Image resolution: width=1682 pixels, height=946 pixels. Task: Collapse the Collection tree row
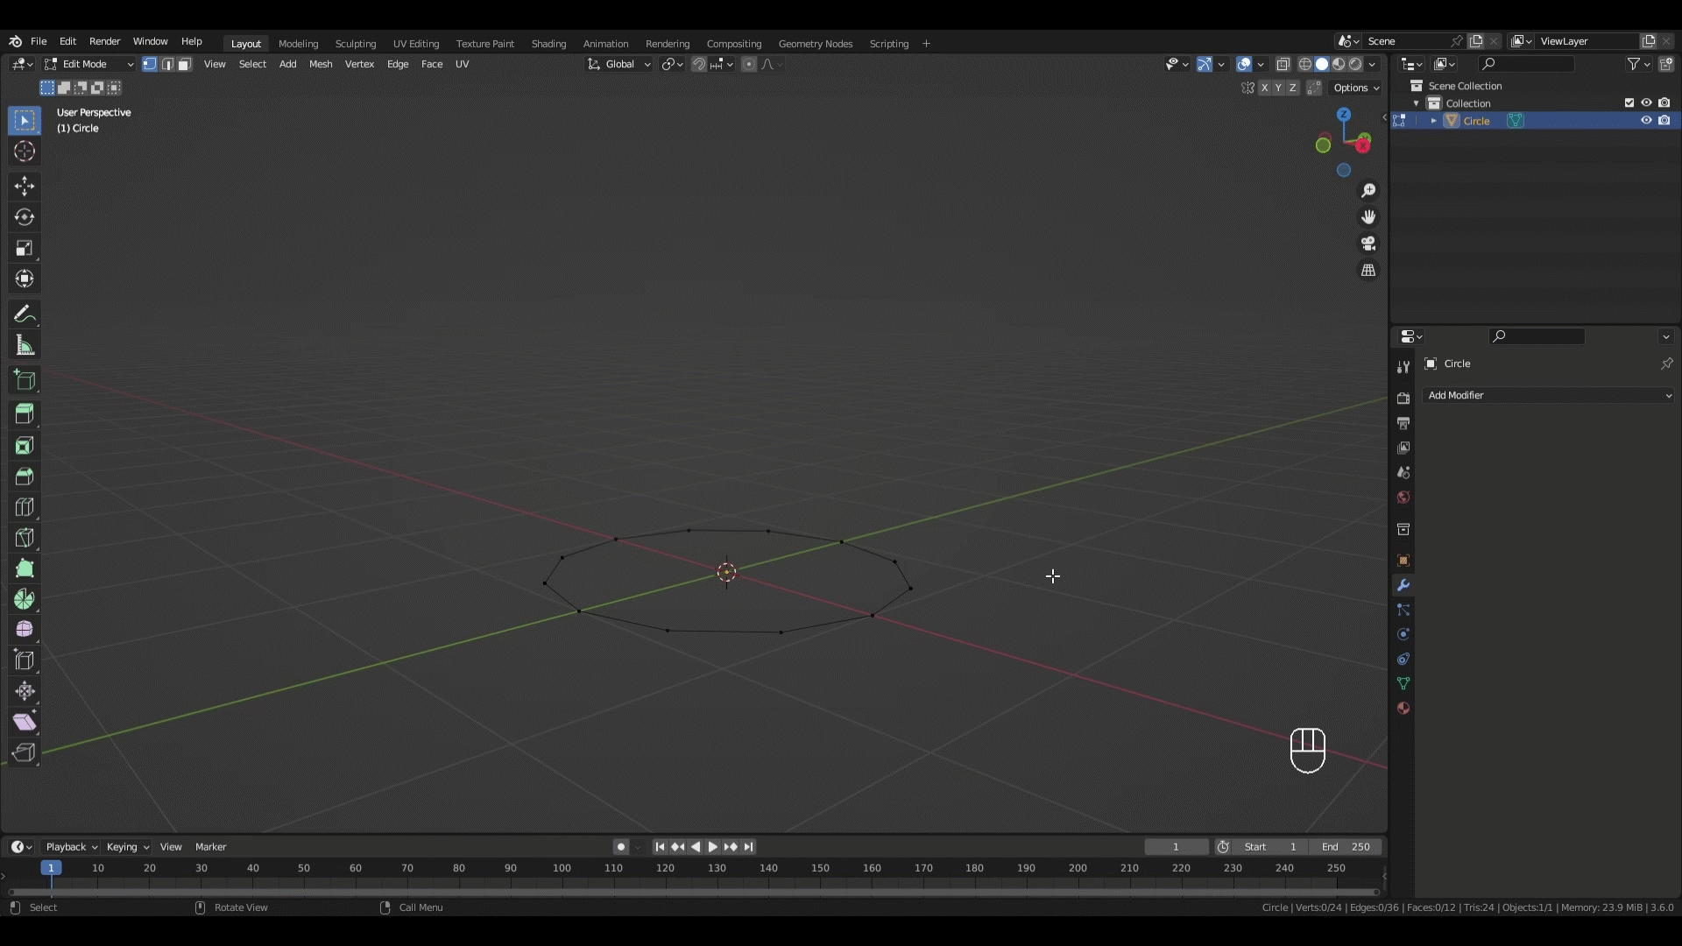pos(1416,103)
